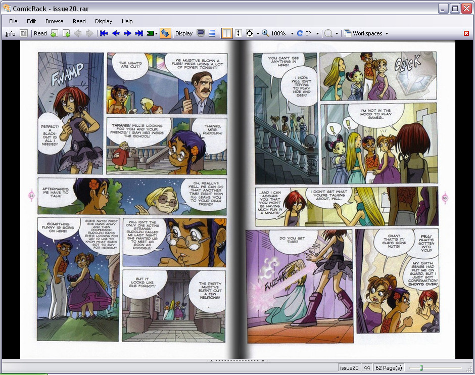Click '62 Page(s)' in status bar

[389, 368]
